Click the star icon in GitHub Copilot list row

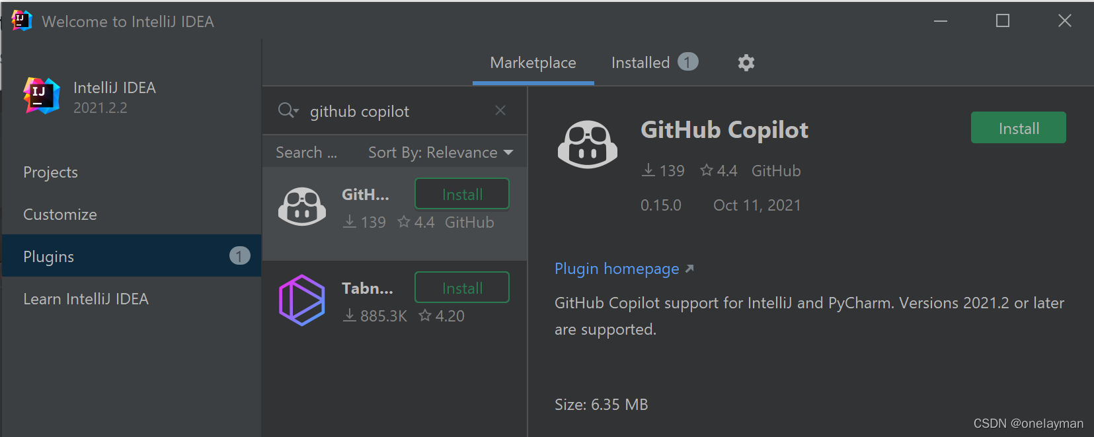click(404, 222)
